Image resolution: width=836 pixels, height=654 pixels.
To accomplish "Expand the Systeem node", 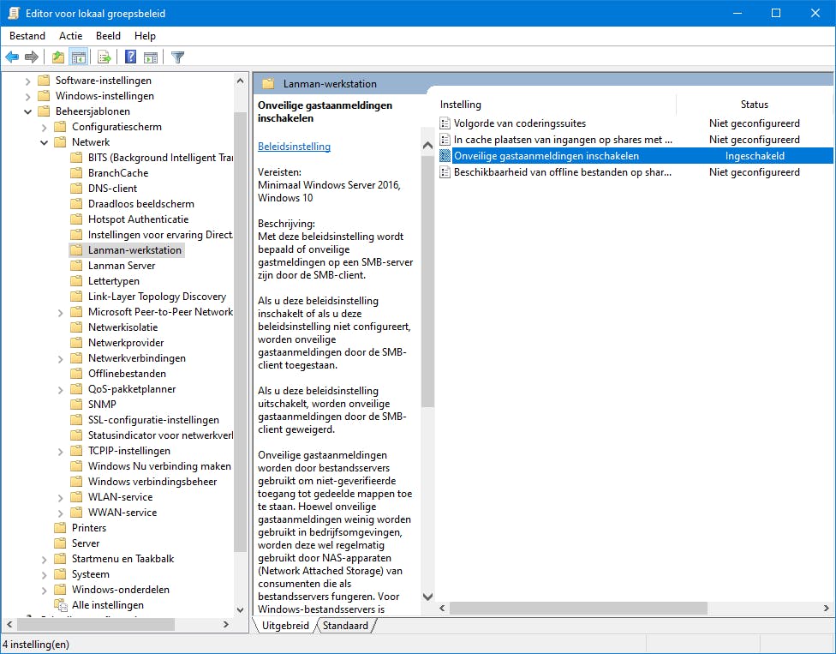I will pyautogui.click(x=45, y=575).
